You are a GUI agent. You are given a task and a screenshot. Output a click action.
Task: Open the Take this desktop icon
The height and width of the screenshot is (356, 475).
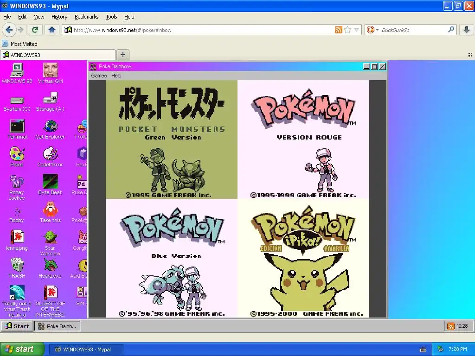tap(50, 212)
